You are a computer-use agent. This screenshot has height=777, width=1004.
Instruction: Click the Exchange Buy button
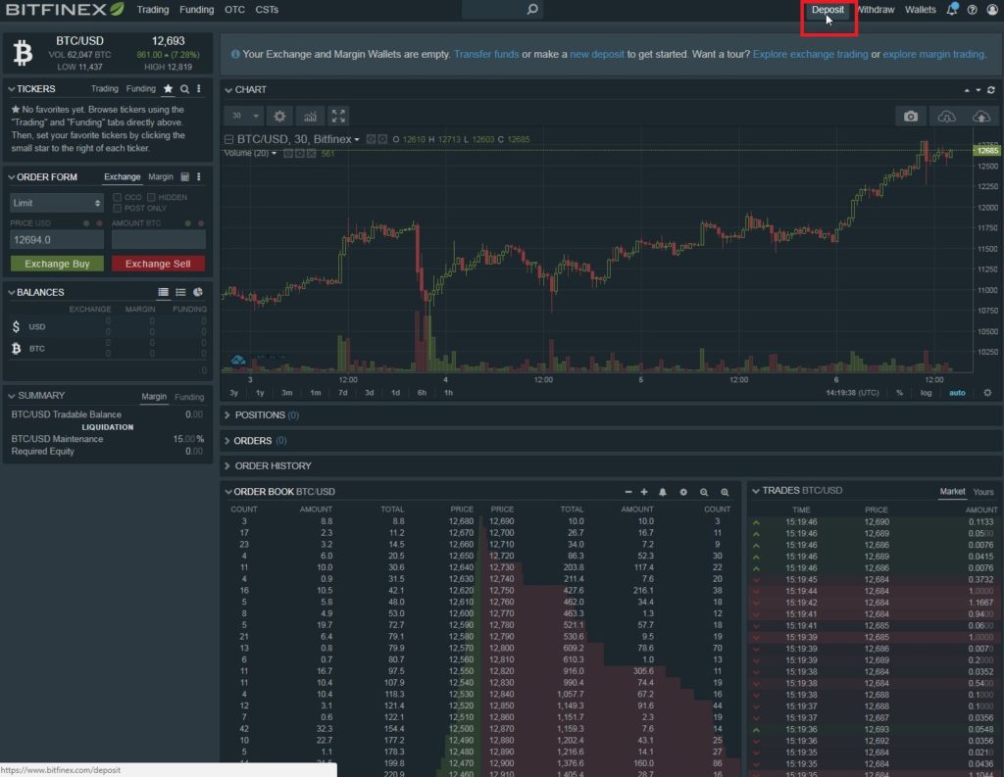(x=57, y=264)
